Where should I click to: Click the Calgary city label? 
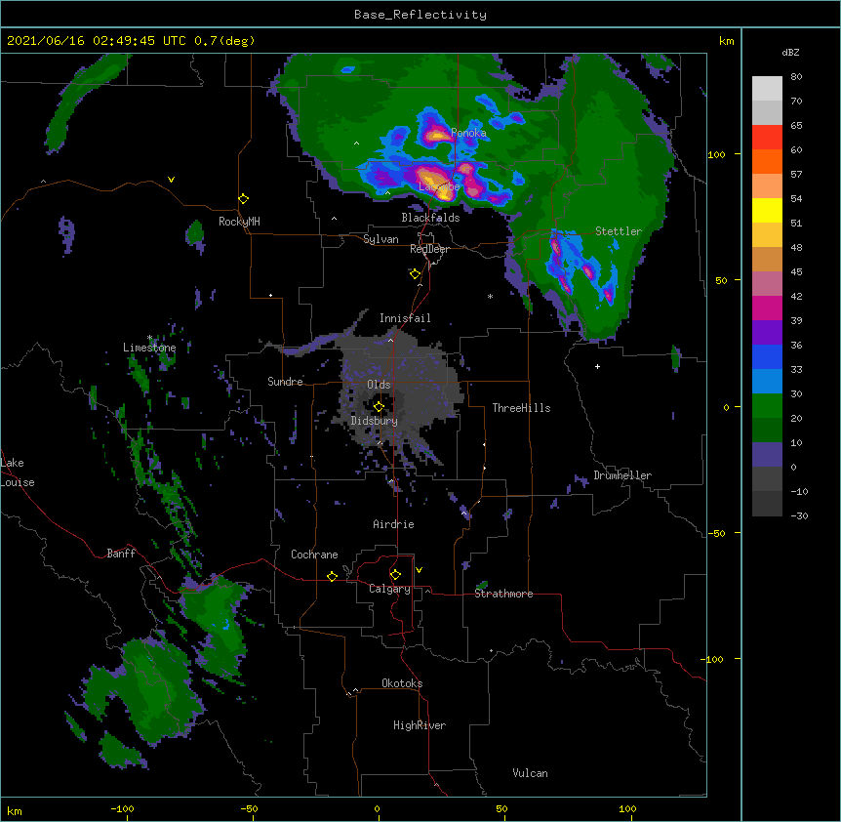[x=389, y=589]
